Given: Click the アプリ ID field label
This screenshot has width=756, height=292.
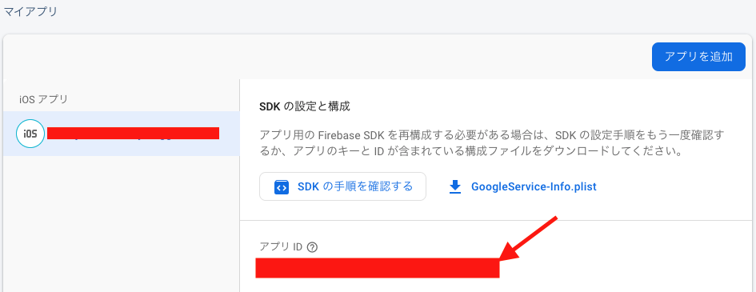Looking at the screenshot, I should point(281,247).
